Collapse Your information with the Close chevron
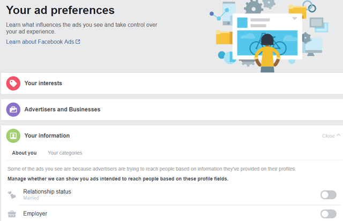 point(339,135)
